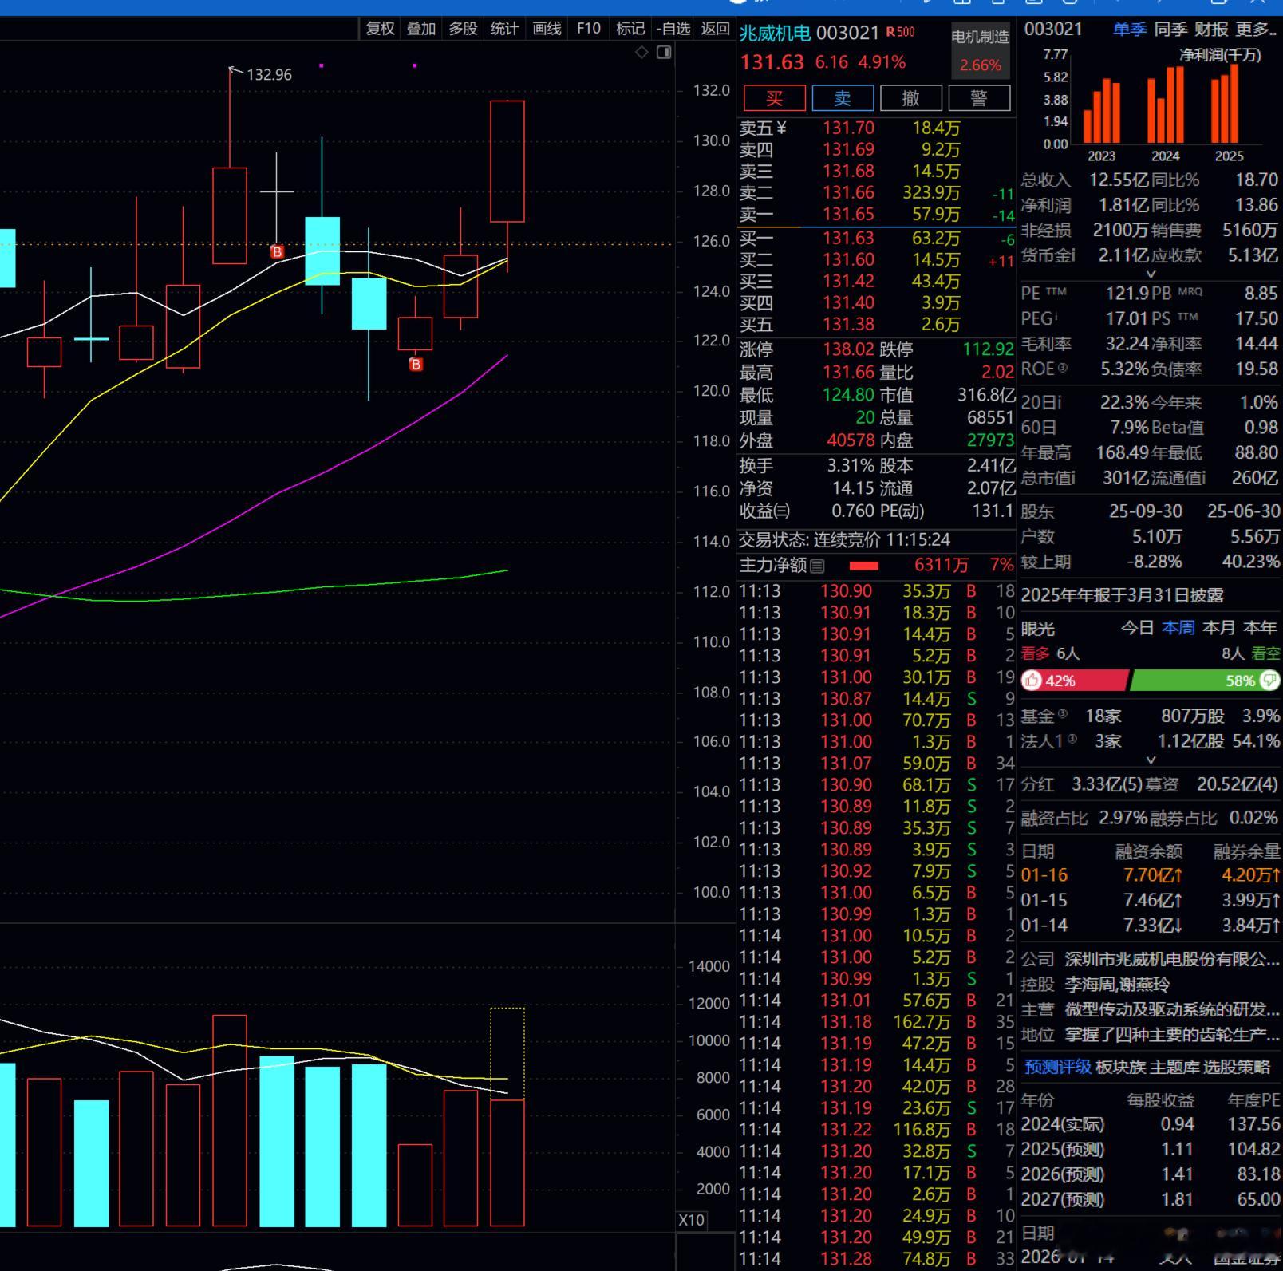
Task: Click the red 42% bullish bar
Action: 1075,681
